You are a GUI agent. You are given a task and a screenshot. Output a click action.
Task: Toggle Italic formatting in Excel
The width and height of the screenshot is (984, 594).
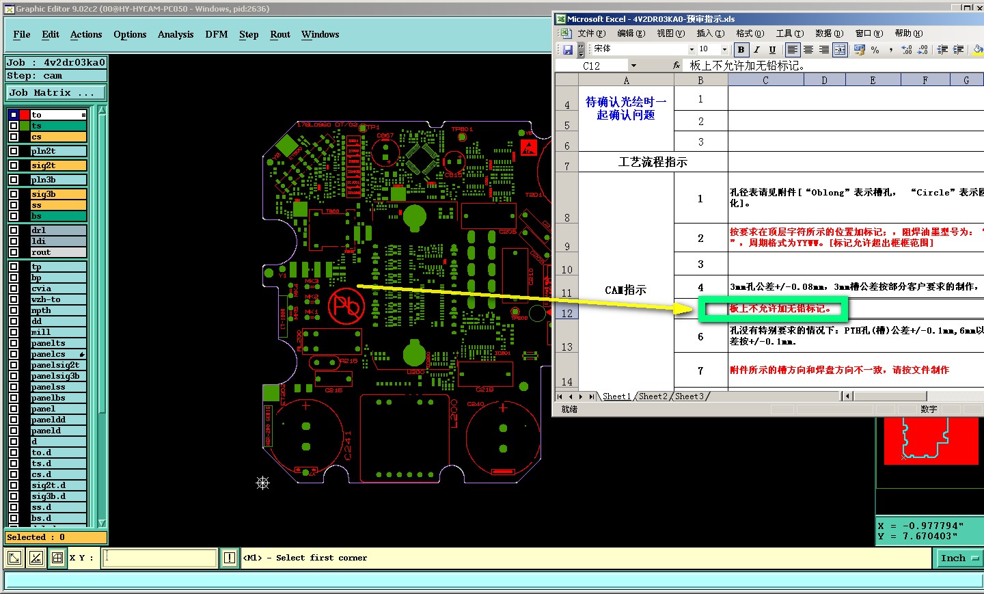point(756,49)
